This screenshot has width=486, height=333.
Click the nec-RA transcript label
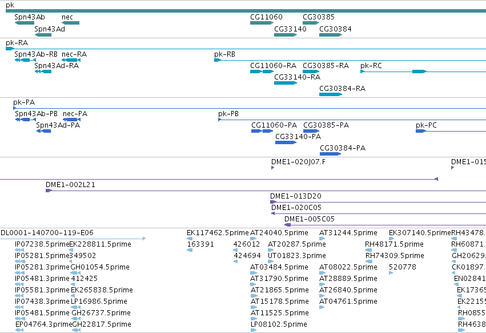pyautogui.click(x=74, y=54)
